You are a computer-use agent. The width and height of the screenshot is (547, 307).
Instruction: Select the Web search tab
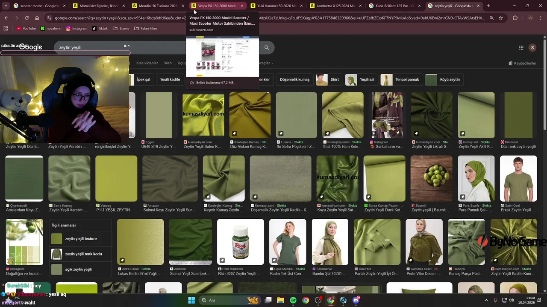tap(168, 63)
